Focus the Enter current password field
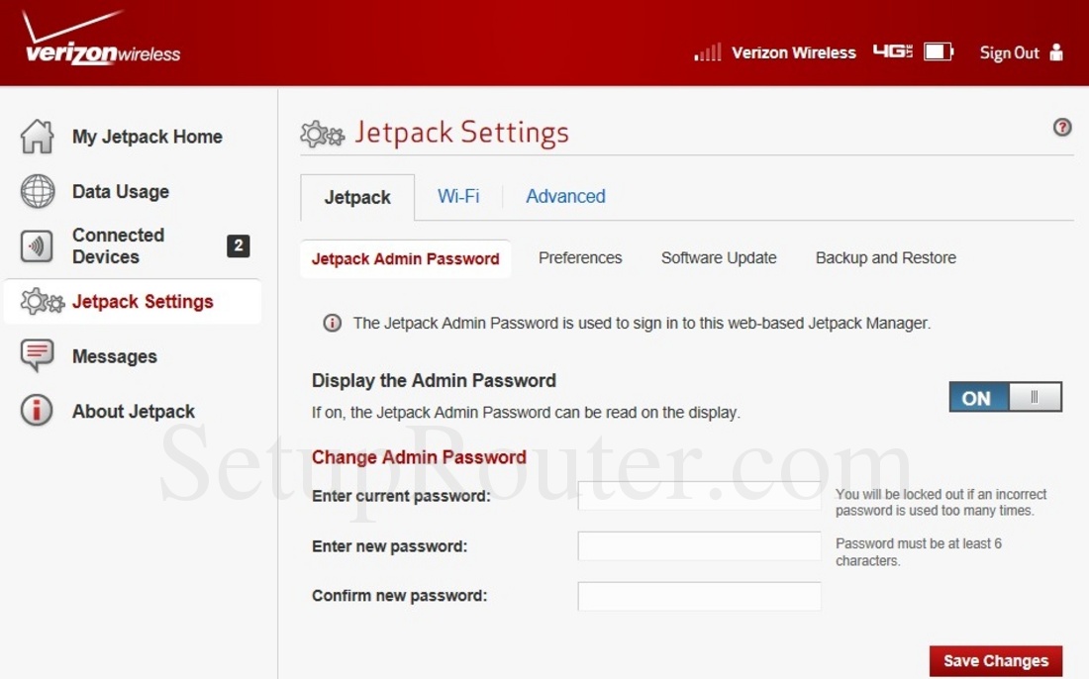The image size is (1089, 679). [x=699, y=495]
